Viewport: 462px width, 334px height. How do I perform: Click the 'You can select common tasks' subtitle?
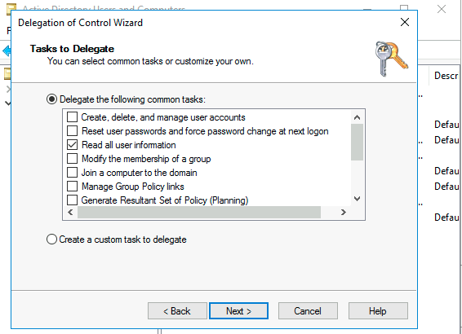(x=150, y=61)
